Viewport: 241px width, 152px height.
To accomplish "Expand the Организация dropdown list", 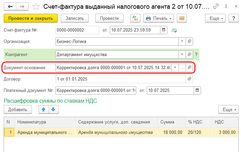I will [x=182, y=41].
